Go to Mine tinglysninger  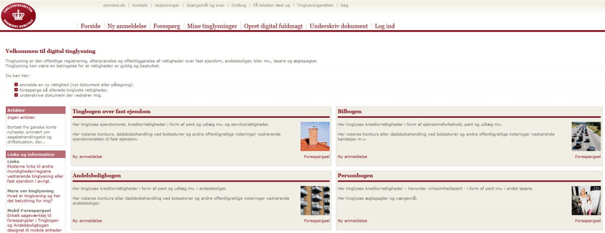tap(212, 26)
